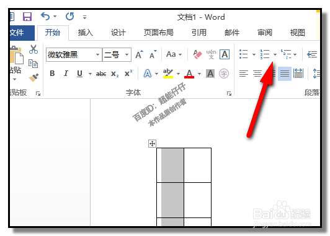This screenshot has height=236, width=330.
Task: Apply Text Effects (outlined blue A)
Action: point(148,74)
